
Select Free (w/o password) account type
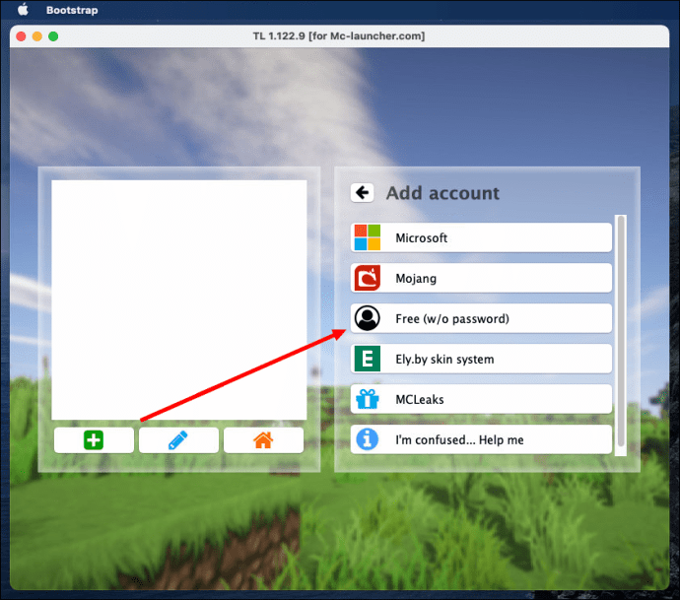[481, 318]
